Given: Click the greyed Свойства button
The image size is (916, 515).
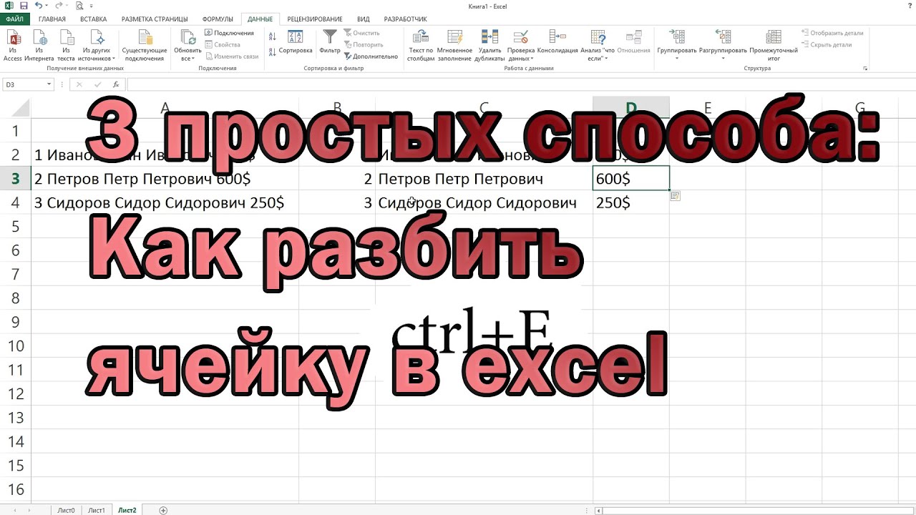Looking at the screenshot, I should (223, 44).
